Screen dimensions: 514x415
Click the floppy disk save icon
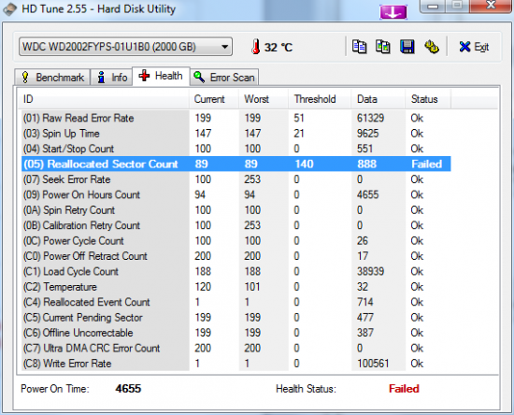[x=407, y=47]
